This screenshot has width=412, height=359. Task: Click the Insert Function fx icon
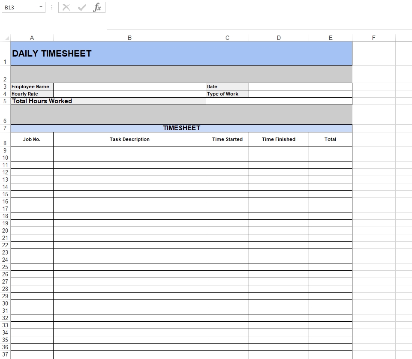coord(97,7)
